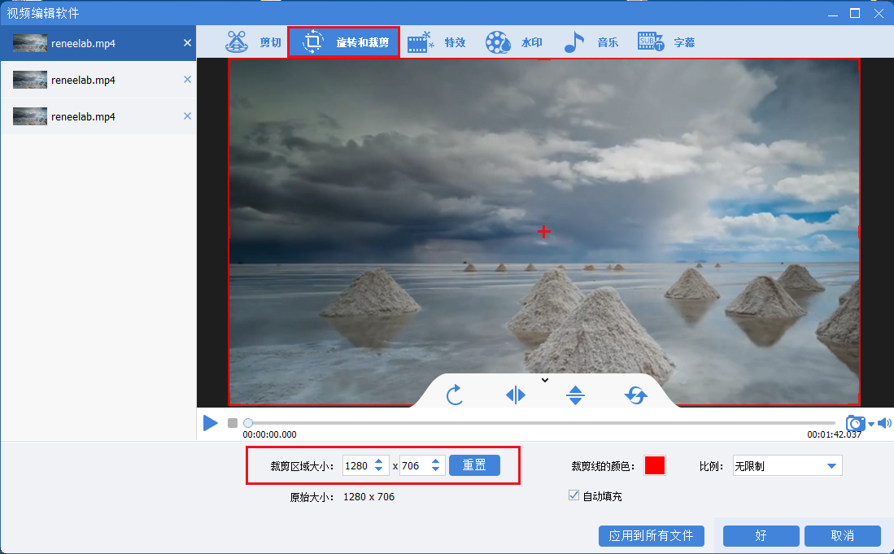Open the snapshot options dropdown arrow

[x=871, y=424]
